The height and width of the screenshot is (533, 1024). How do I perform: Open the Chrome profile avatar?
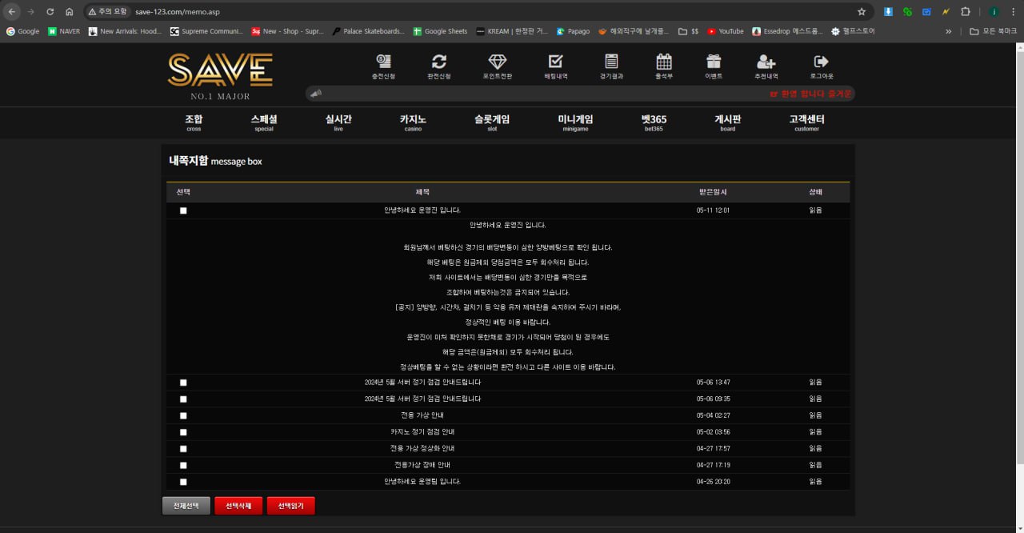pyautogui.click(x=994, y=12)
